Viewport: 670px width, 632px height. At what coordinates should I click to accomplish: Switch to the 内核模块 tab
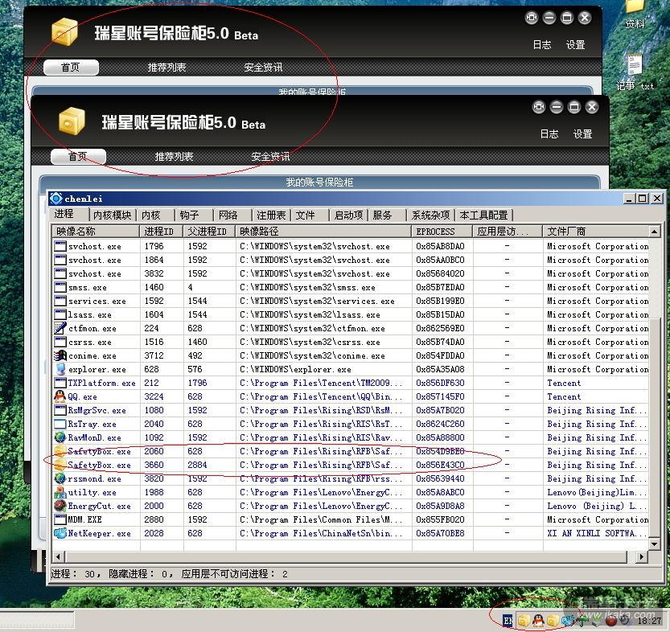[x=113, y=215]
